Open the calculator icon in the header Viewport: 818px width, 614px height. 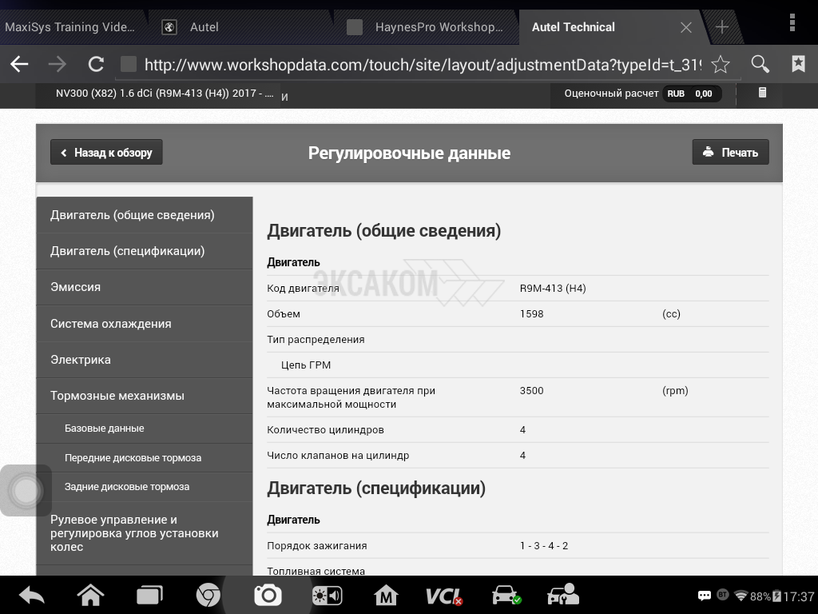[x=762, y=94]
